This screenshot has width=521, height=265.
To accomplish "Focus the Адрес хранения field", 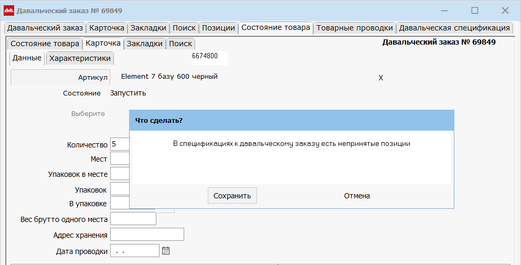I will pos(147,235).
